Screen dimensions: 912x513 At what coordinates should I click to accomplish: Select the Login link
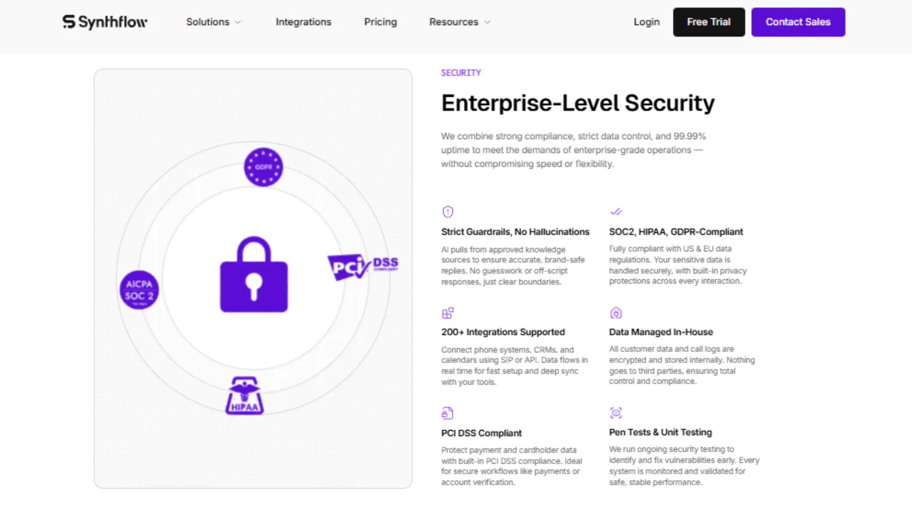click(646, 22)
